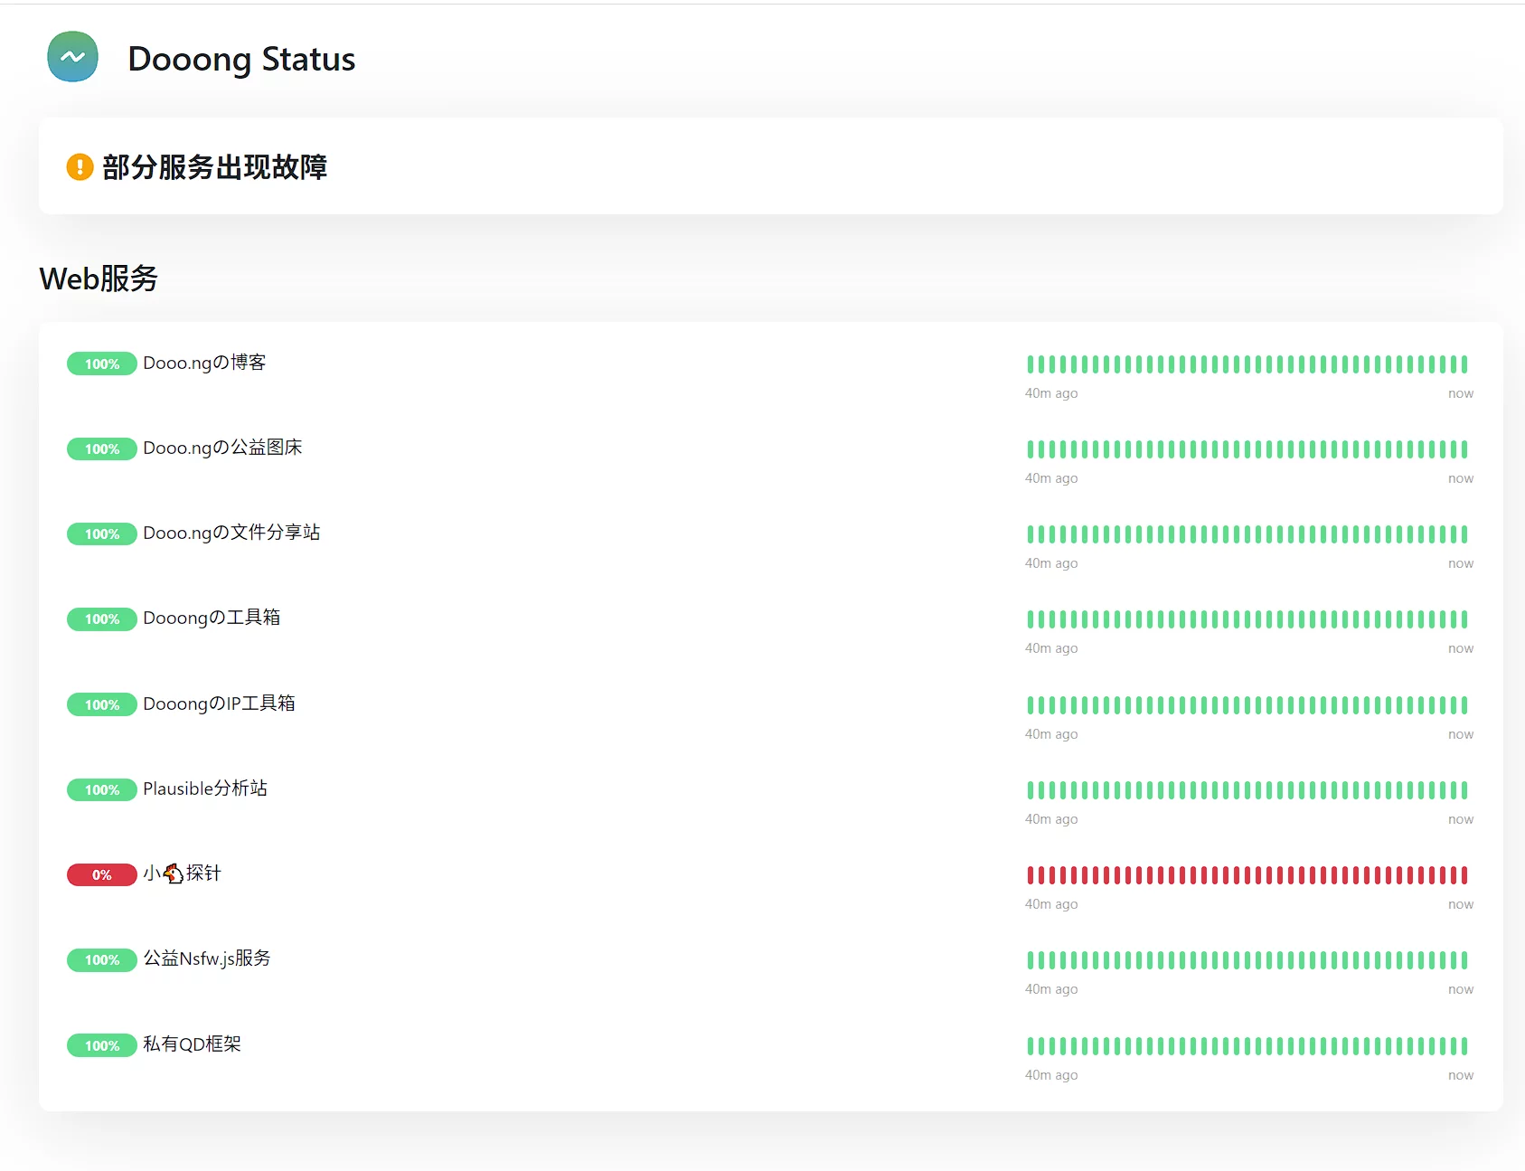Click the 部分服务出现故障 status banner
Screen dimensions: 1525x1171
tap(214, 167)
